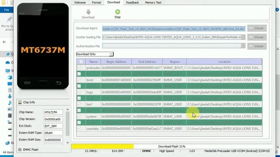
Task: Click the Name column header
Action: (93, 61)
